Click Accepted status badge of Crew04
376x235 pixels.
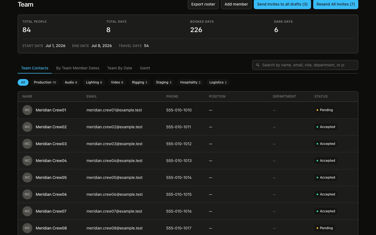326,161
